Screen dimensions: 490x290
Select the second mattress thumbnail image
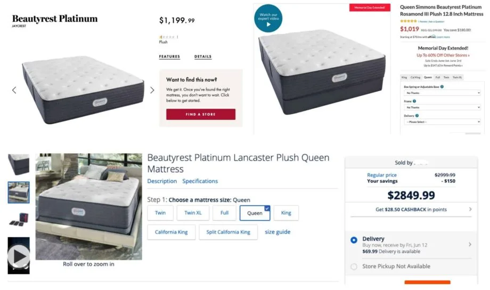pyautogui.click(x=19, y=192)
